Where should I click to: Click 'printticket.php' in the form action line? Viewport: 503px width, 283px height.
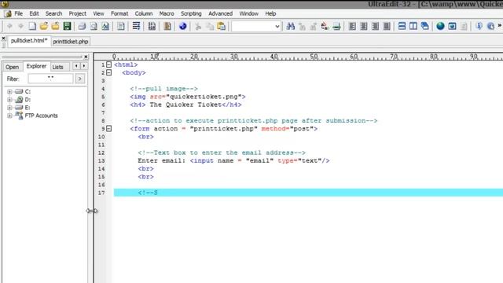pos(223,129)
